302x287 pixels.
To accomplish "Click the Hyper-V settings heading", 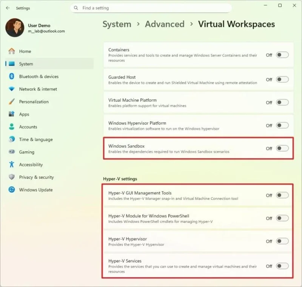I will tap(120, 179).
